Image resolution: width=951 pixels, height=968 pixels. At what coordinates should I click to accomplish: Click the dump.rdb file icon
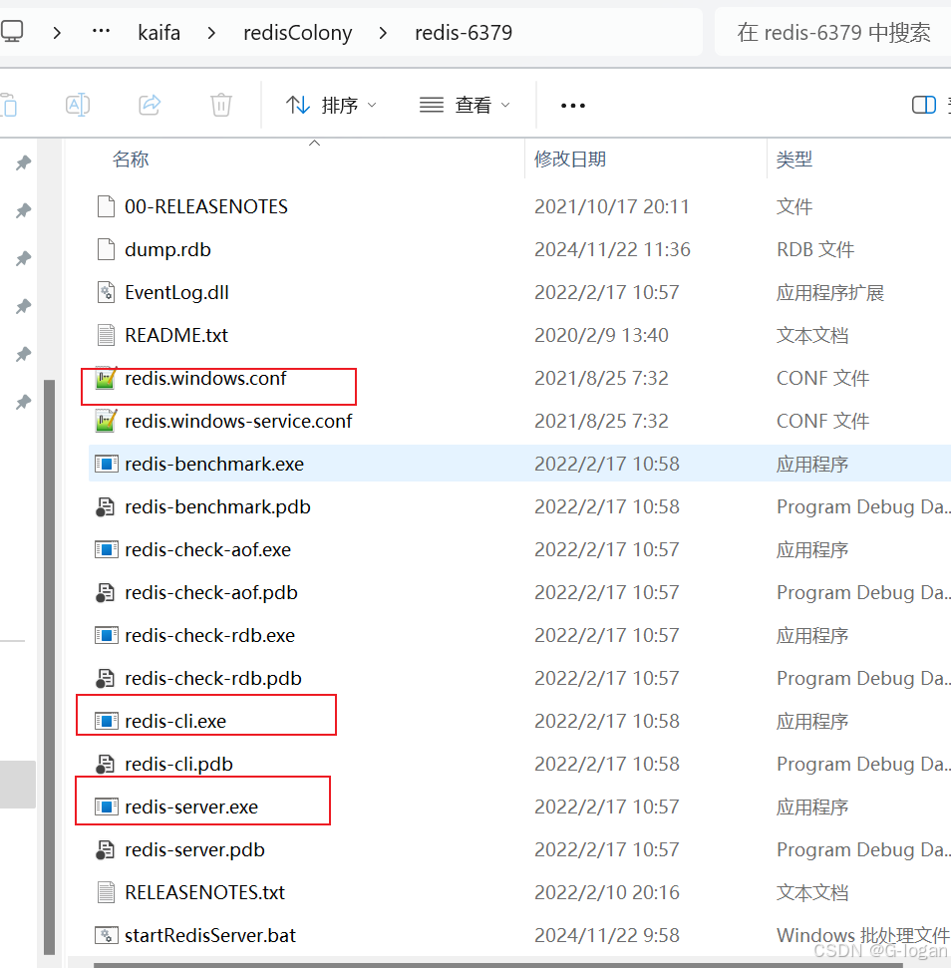[x=106, y=249]
